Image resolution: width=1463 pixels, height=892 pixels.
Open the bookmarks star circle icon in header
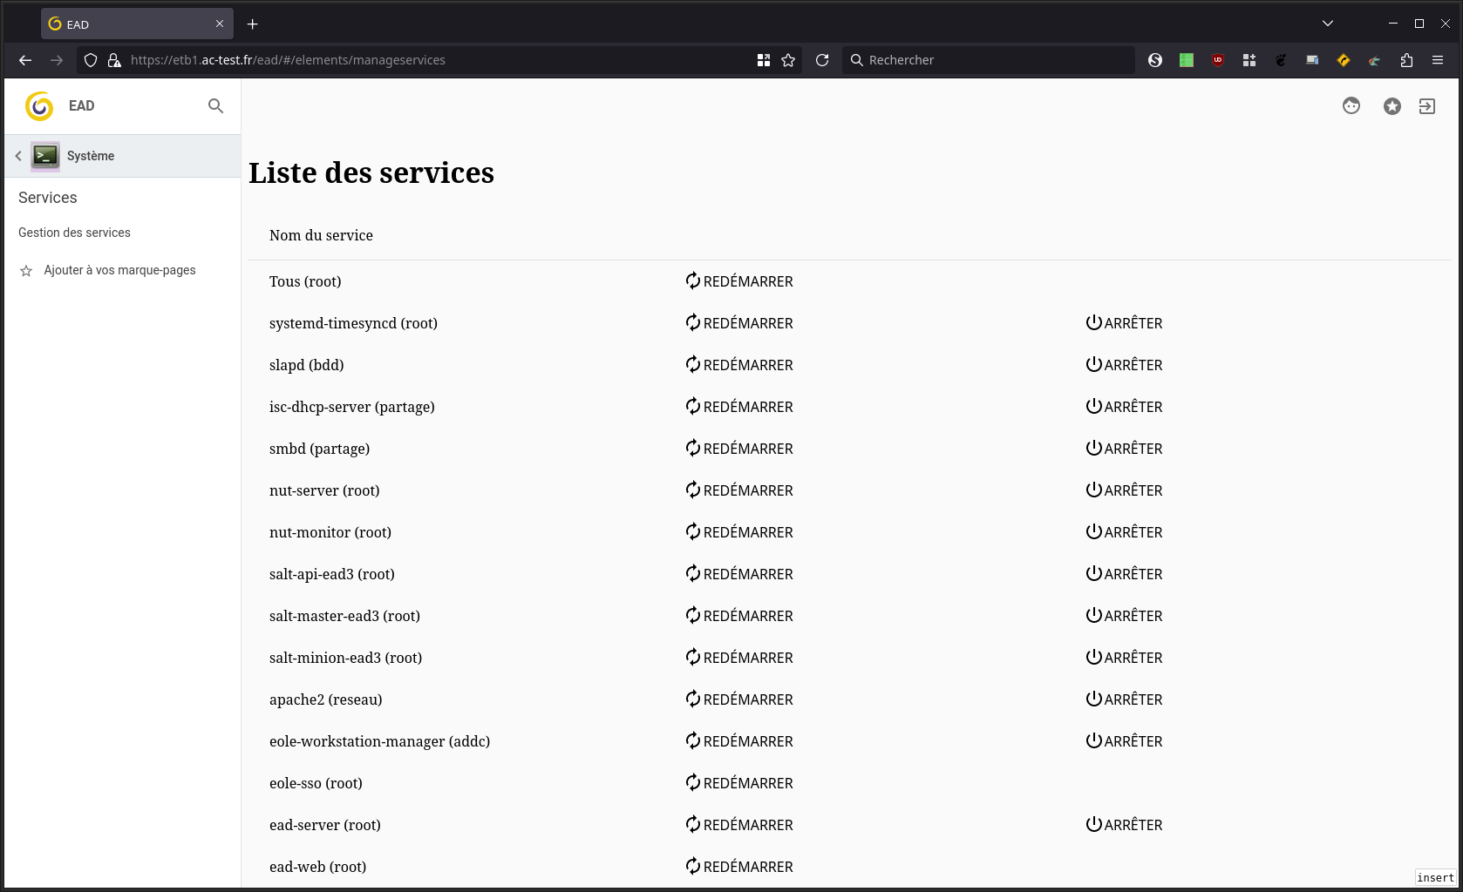(x=1392, y=106)
